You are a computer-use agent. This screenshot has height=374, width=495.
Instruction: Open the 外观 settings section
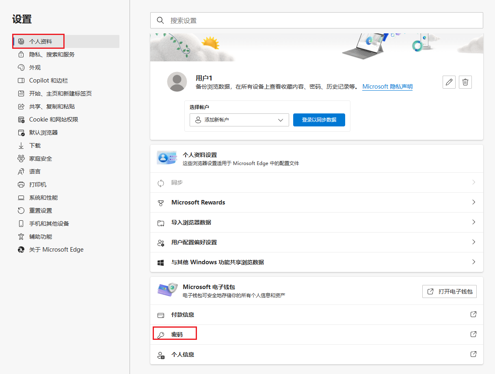click(x=35, y=67)
